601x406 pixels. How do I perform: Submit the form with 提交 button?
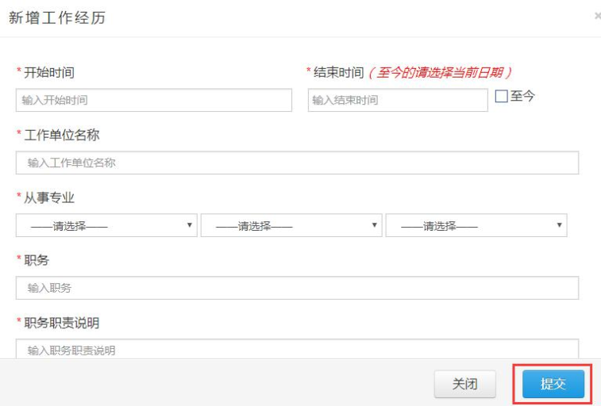(553, 384)
